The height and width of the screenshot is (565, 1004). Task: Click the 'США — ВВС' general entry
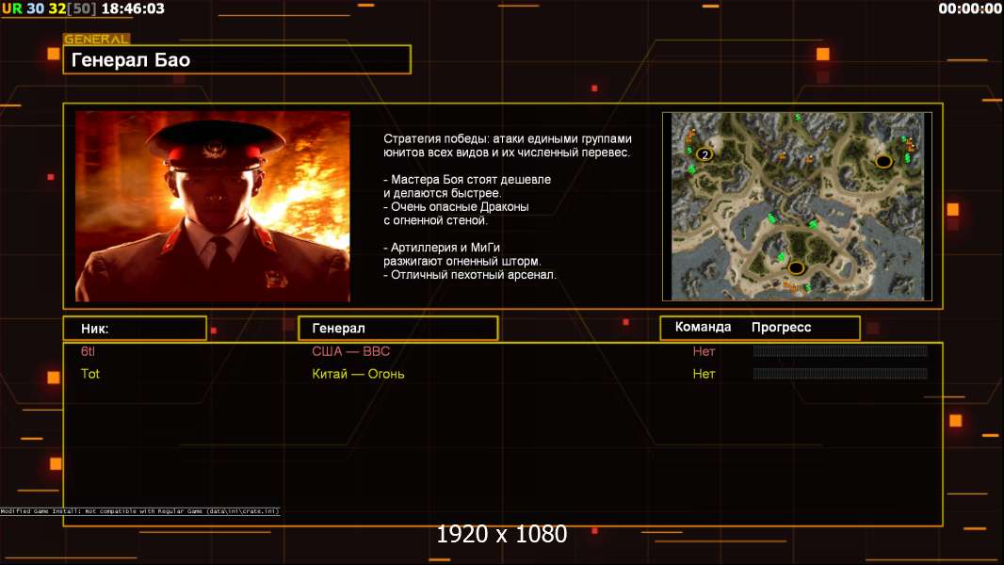[x=351, y=351]
